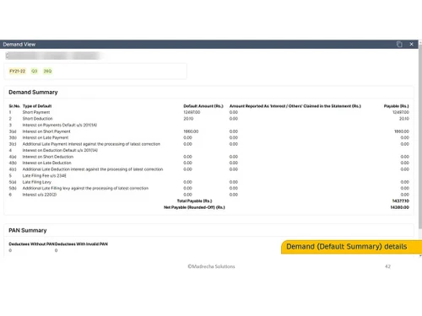Click the total payable value 14377.10
Image resolution: width=422 pixels, height=316 pixels.
coord(400,201)
